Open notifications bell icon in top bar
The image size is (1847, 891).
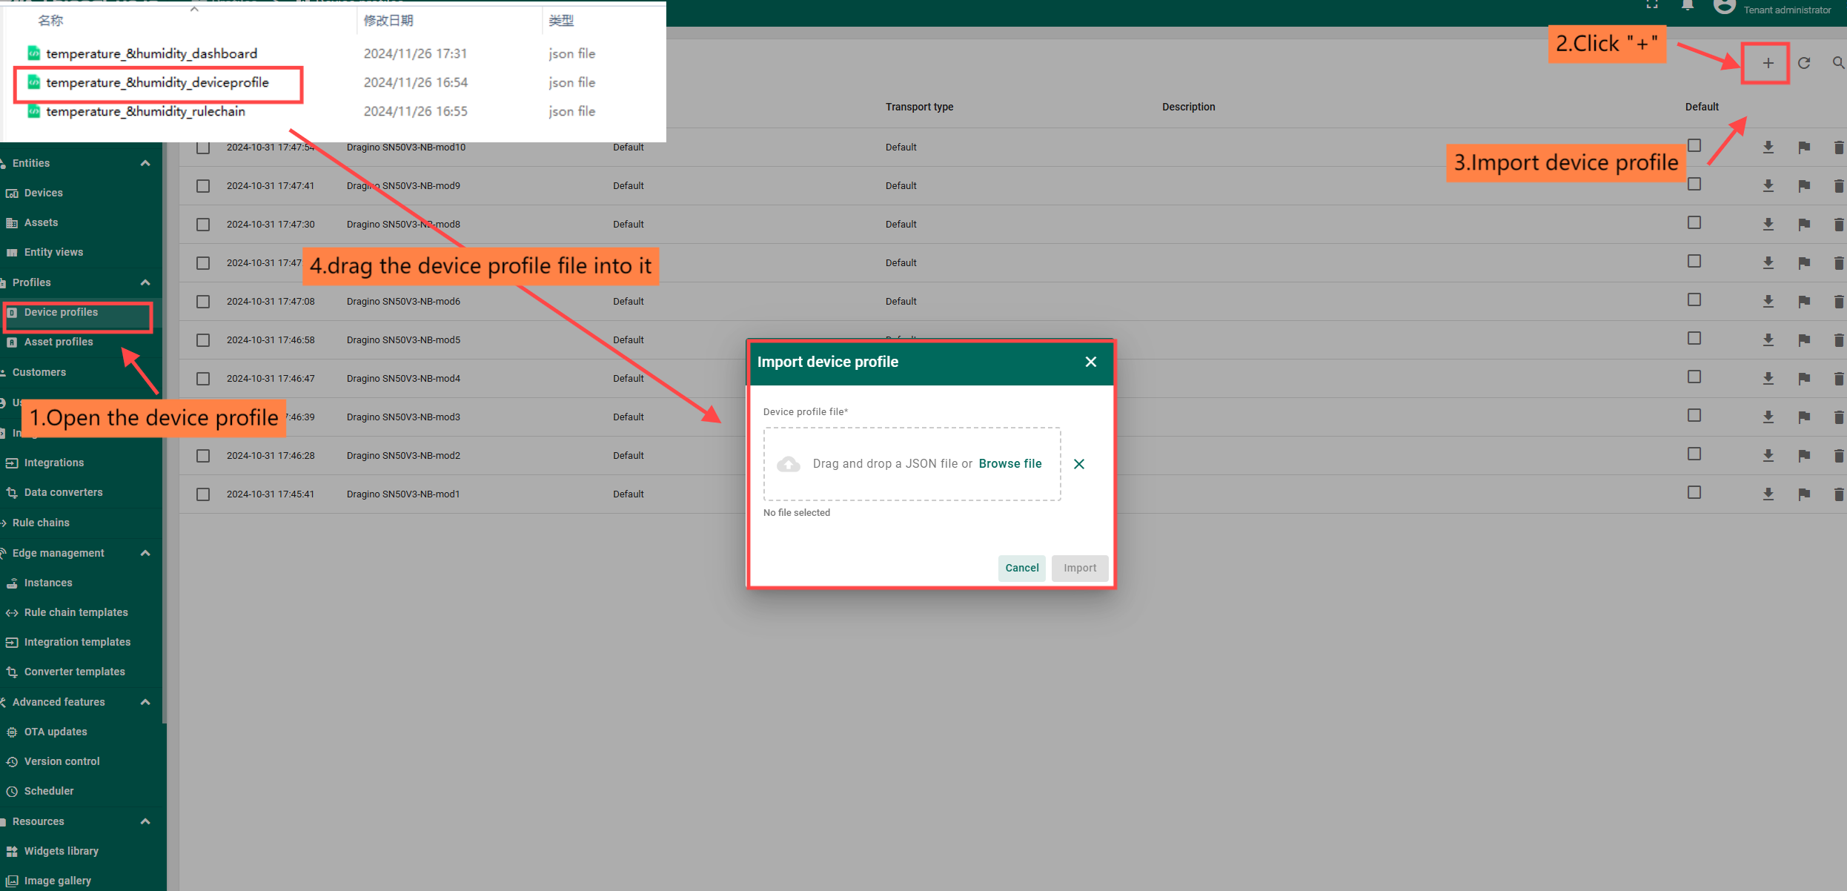pos(1687,6)
